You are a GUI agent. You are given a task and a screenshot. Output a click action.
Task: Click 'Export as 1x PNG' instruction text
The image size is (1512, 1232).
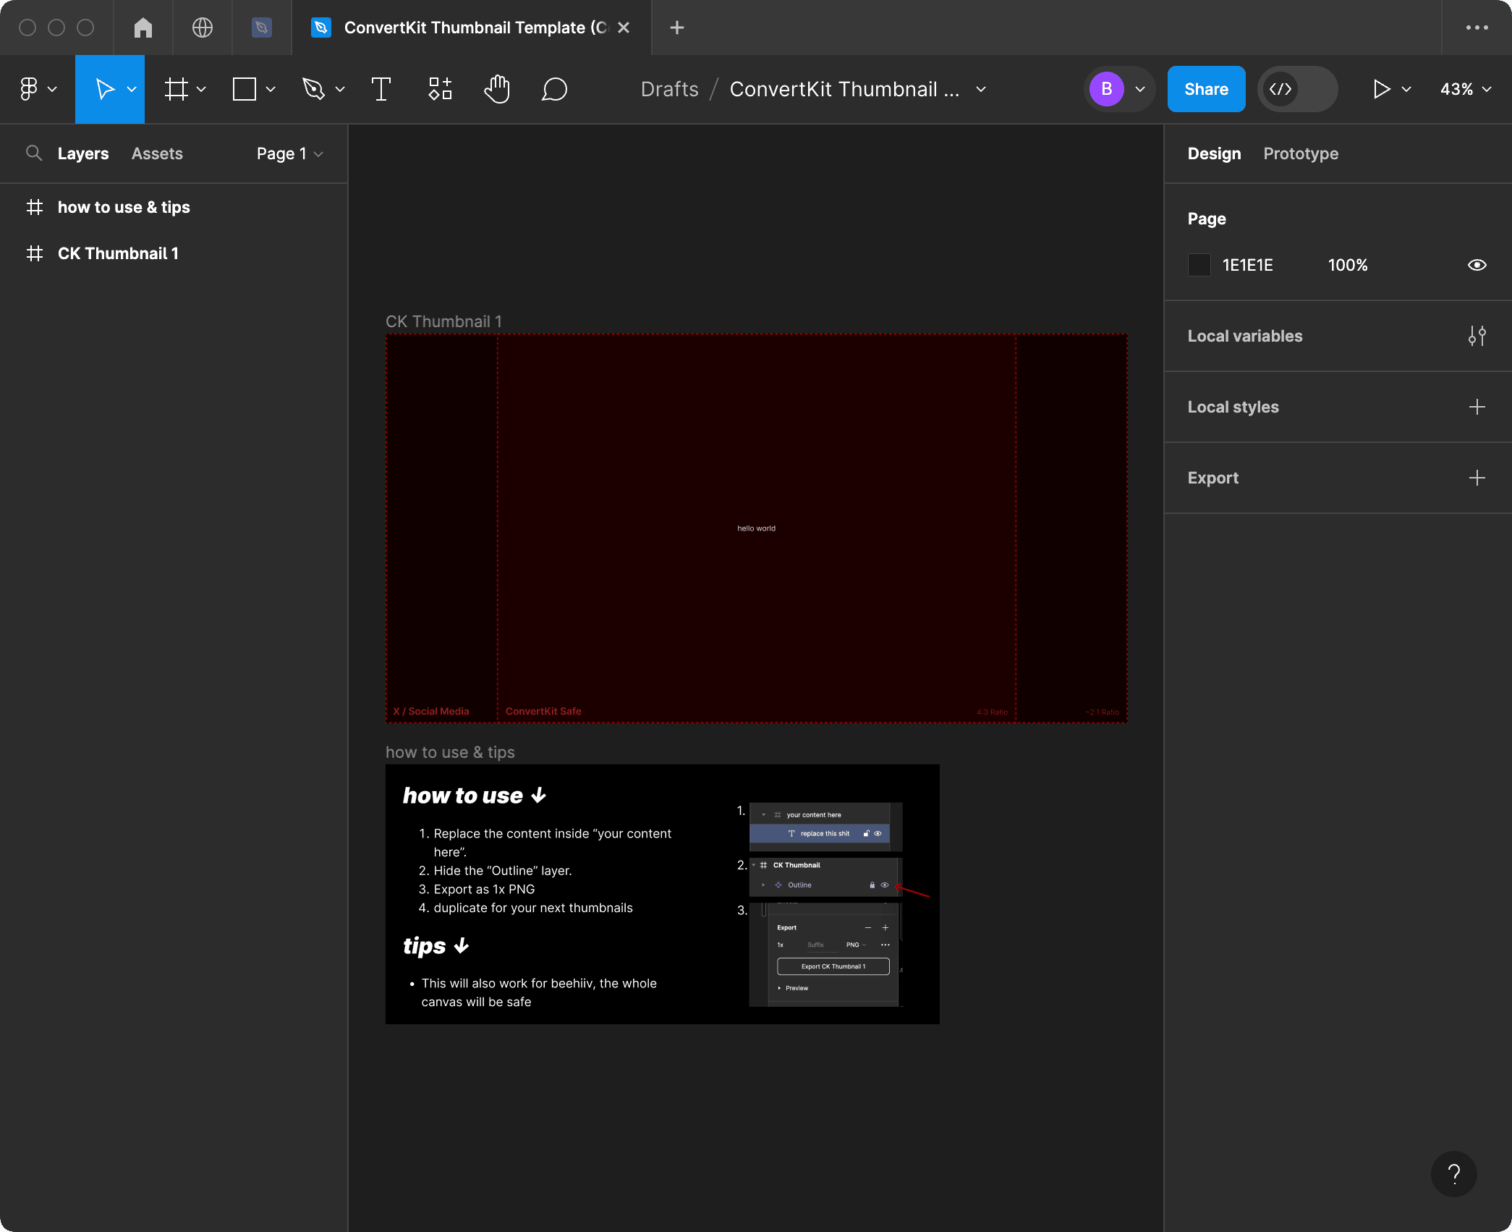point(484,889)
